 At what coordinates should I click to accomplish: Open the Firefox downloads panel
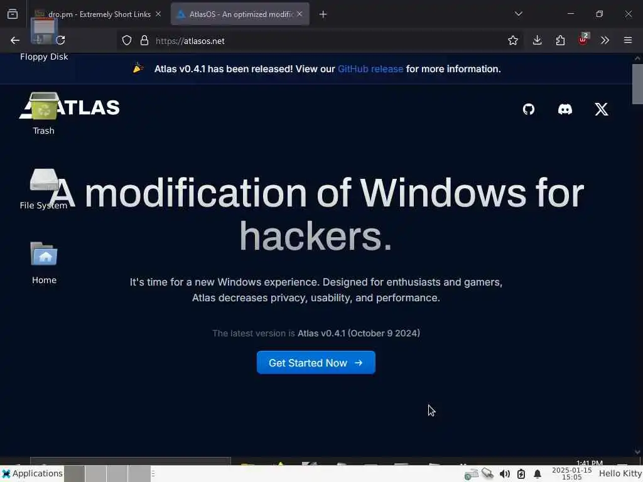[x=538, y=40]
